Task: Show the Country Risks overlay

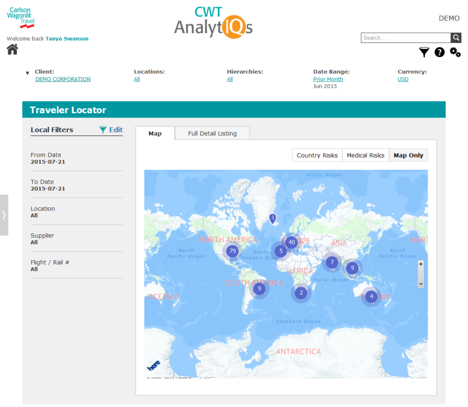Action: coord(317,155)
